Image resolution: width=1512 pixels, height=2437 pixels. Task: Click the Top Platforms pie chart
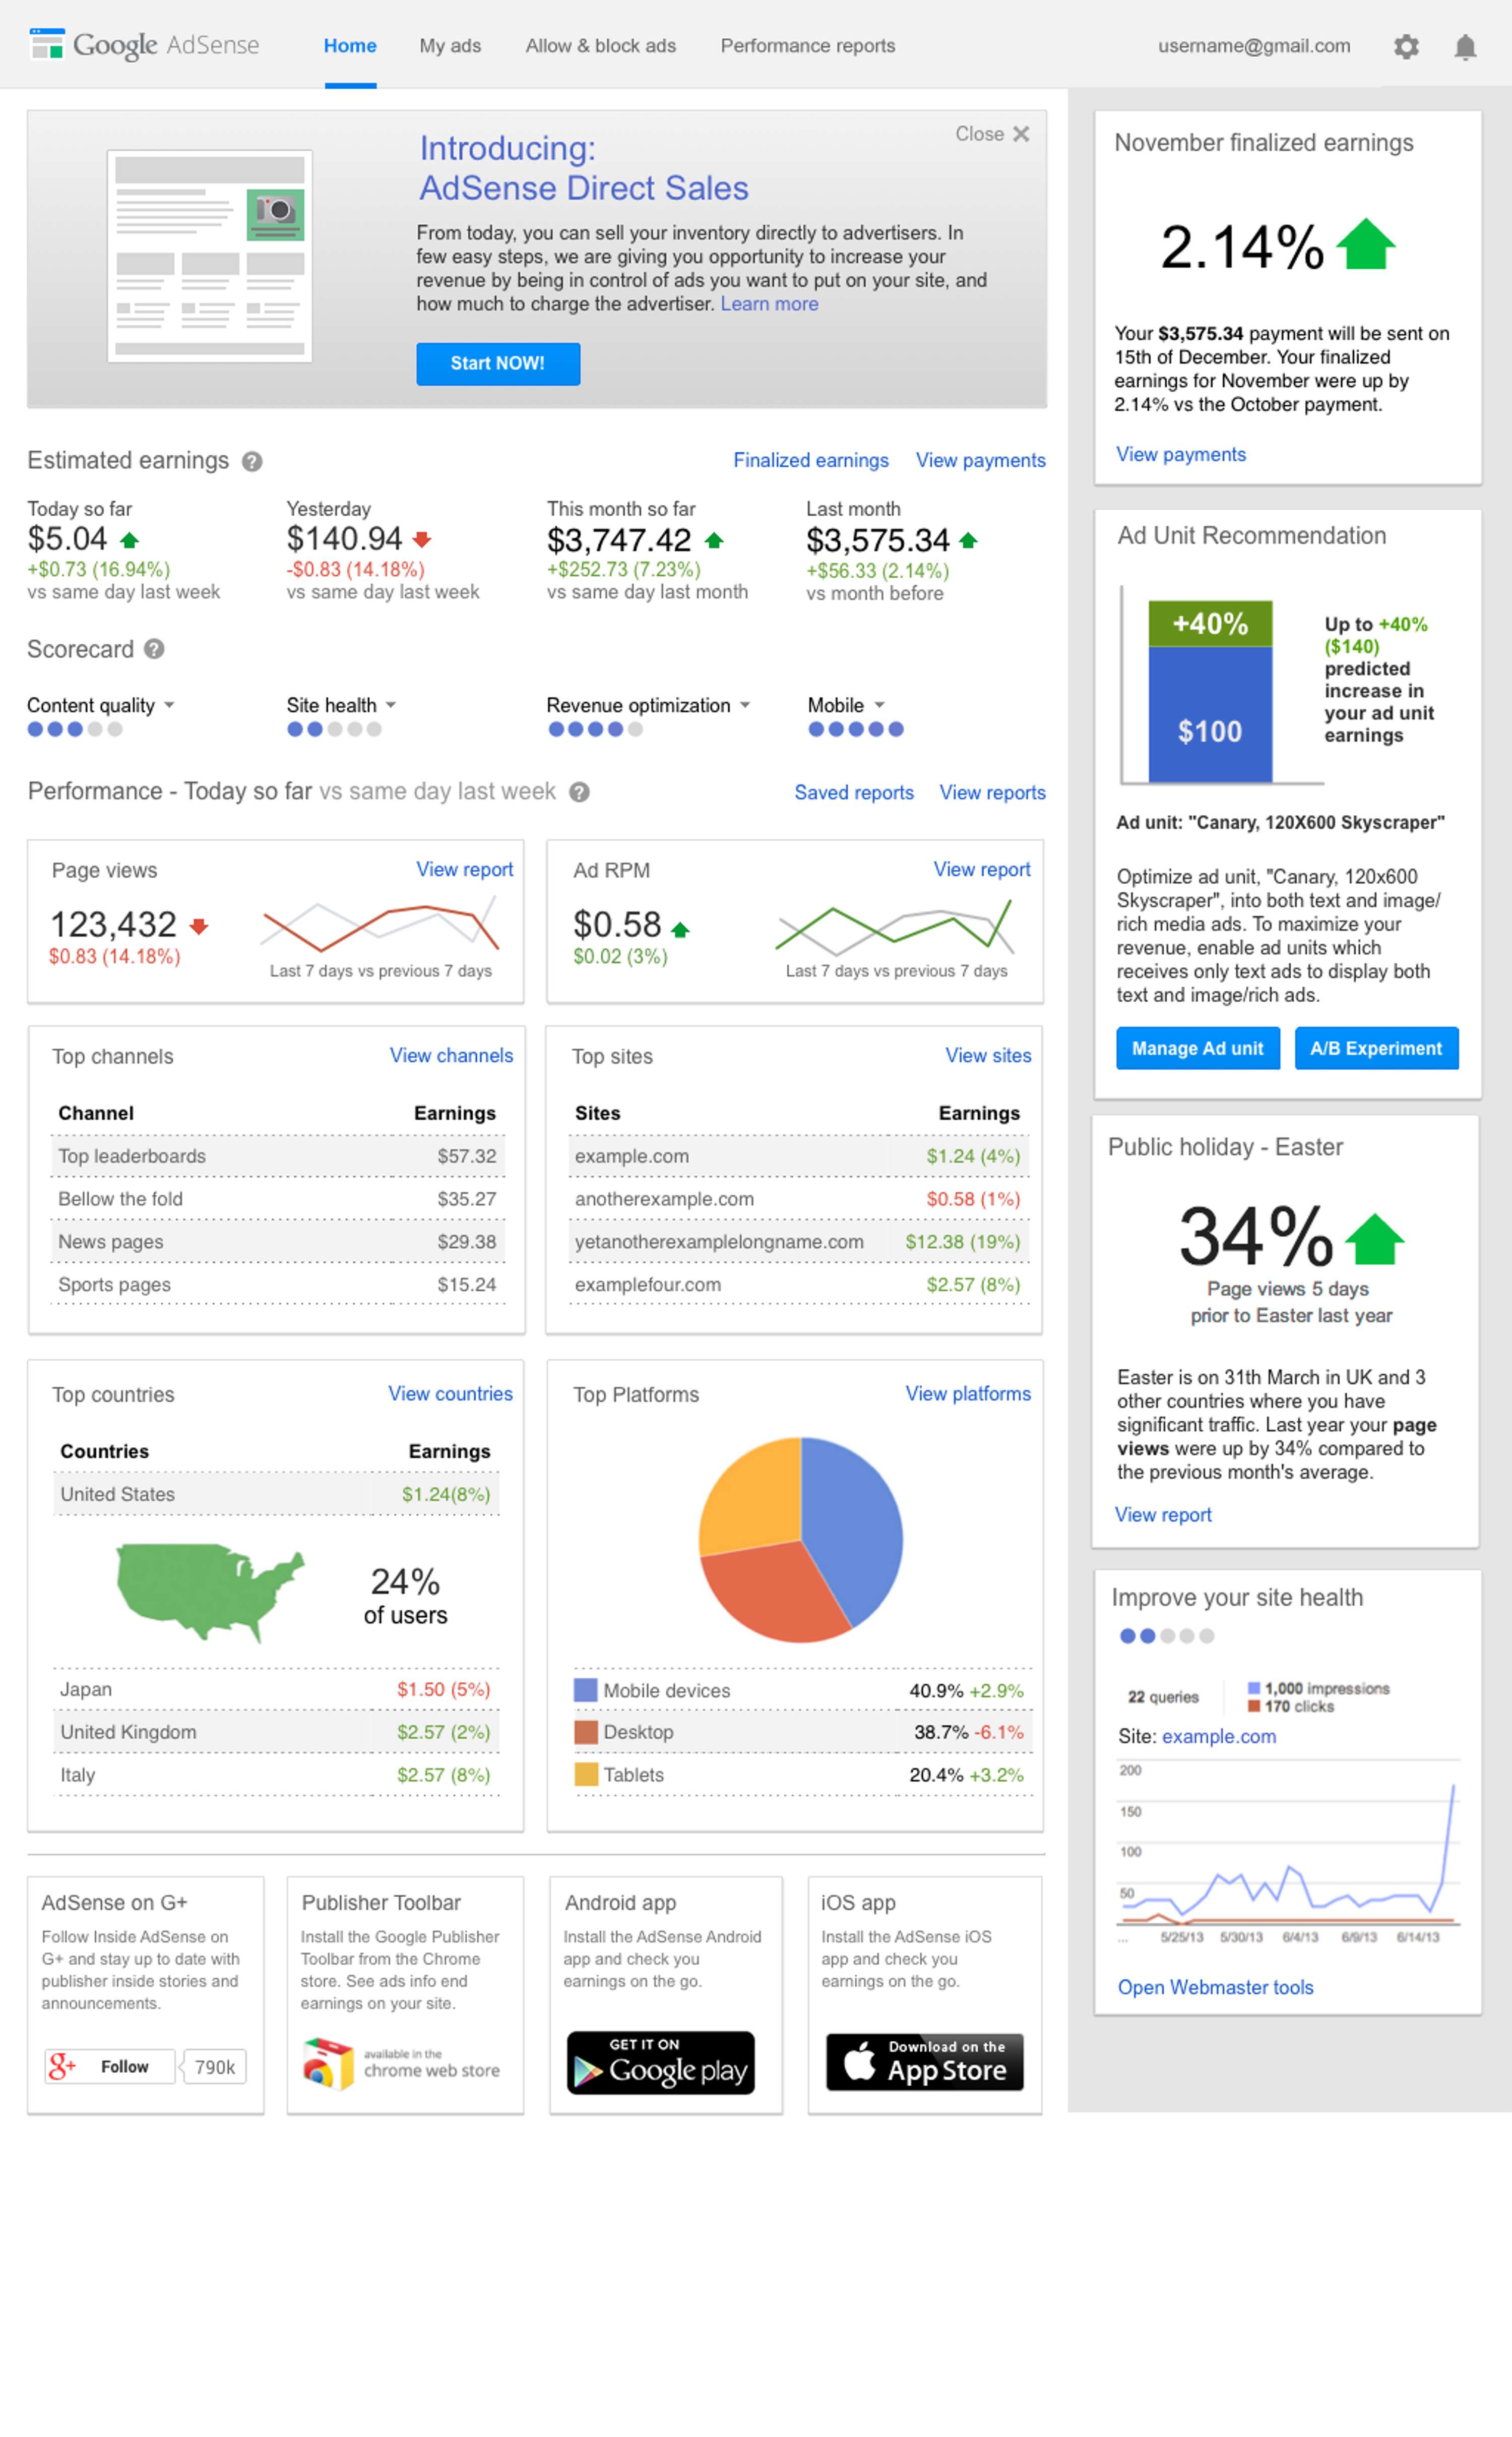(800, 1539)
